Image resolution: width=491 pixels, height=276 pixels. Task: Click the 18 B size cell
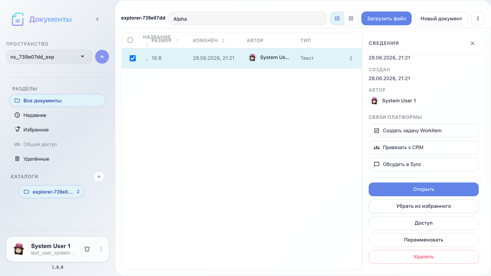pos(157,58)
